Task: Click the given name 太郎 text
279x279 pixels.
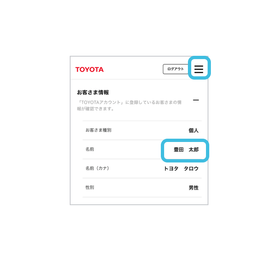Action: click(194, 149)
